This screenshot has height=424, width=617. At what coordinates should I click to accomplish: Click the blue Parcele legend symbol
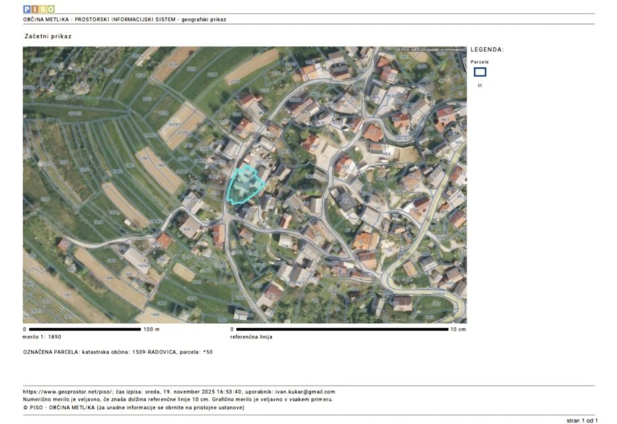pos(479,72)
